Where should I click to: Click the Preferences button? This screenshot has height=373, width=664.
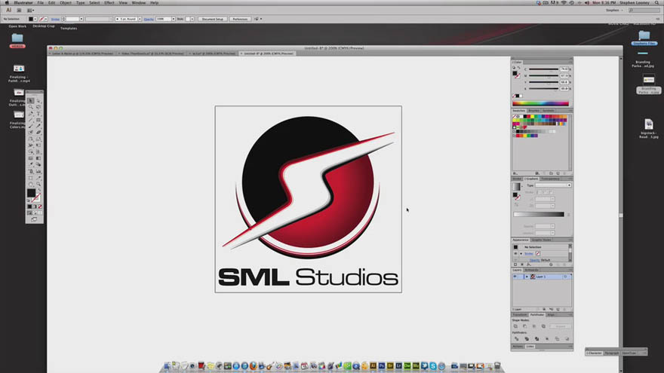click(240, 19)
